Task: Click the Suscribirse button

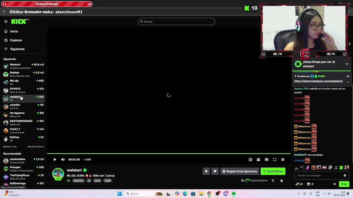Action: 273,171
